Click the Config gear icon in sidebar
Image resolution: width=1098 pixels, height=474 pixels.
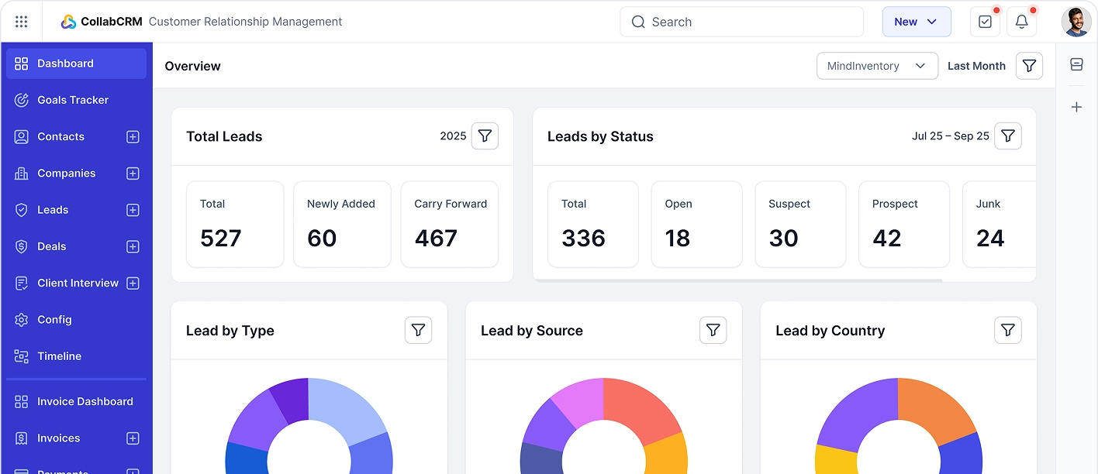[x=21, y=319]
